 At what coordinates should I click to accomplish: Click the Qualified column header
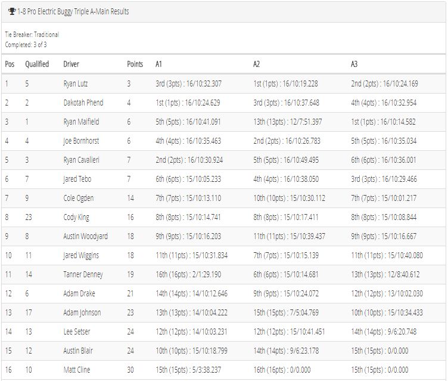point(37,64)
